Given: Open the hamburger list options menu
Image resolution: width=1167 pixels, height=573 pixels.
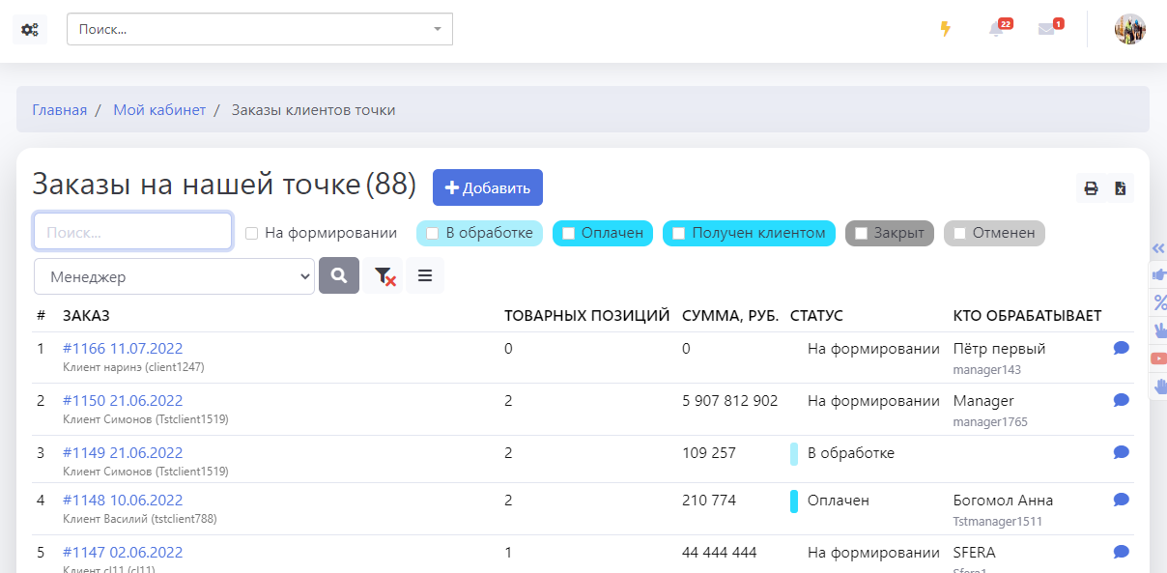Looking at the screenshot, I should click(425, 276).
